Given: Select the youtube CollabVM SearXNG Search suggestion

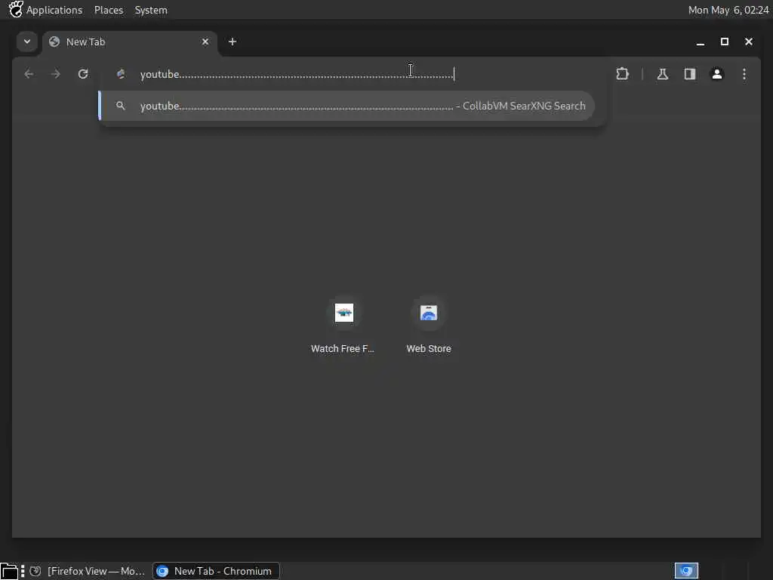Looking at the screenshot, I should pos(346,106).
